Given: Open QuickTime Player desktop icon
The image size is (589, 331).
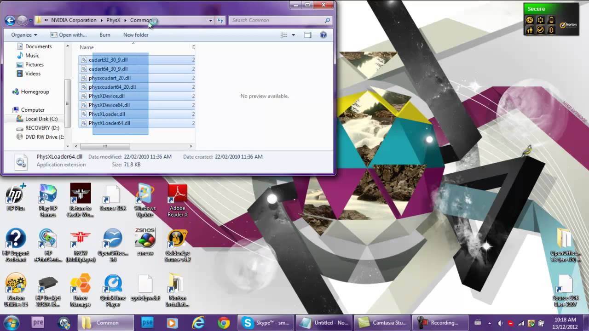Looking at the screenshot, I should (x=113, y=291).
